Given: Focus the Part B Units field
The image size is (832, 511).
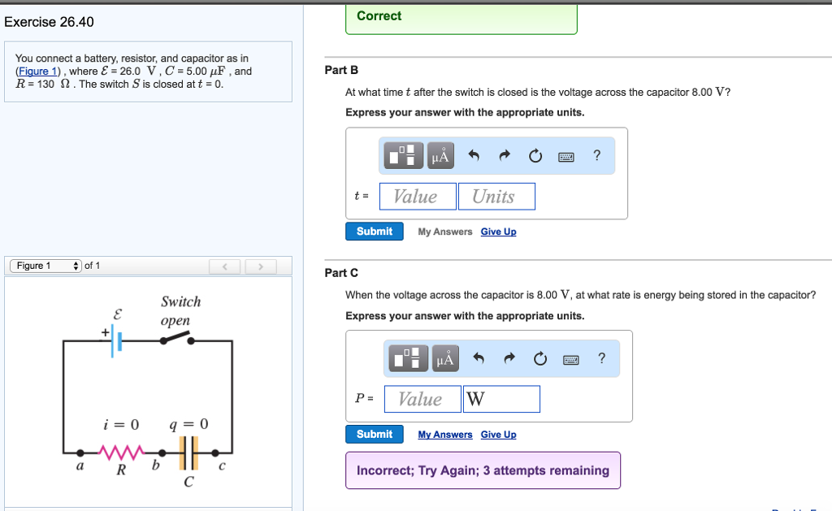Looking at the screenshot, I should [x=496, y=197].
